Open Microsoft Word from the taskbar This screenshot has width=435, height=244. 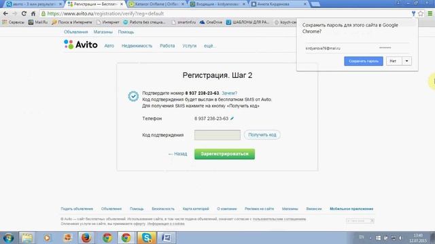166,238
